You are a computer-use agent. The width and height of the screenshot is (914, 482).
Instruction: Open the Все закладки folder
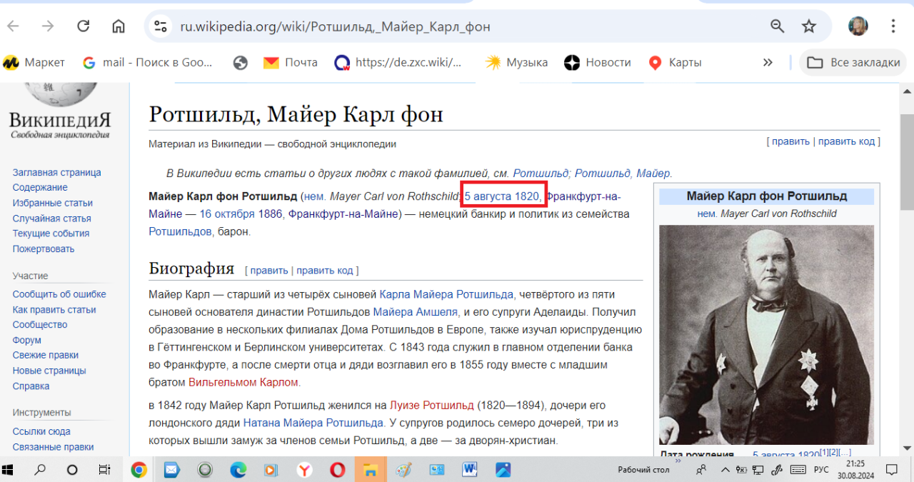(x=853, y=62)
